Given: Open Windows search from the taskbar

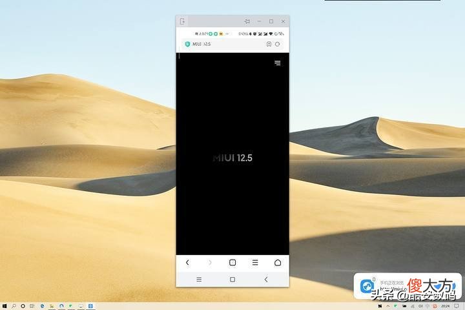Looking at the screenshot, I should click(x=14, y=306).
